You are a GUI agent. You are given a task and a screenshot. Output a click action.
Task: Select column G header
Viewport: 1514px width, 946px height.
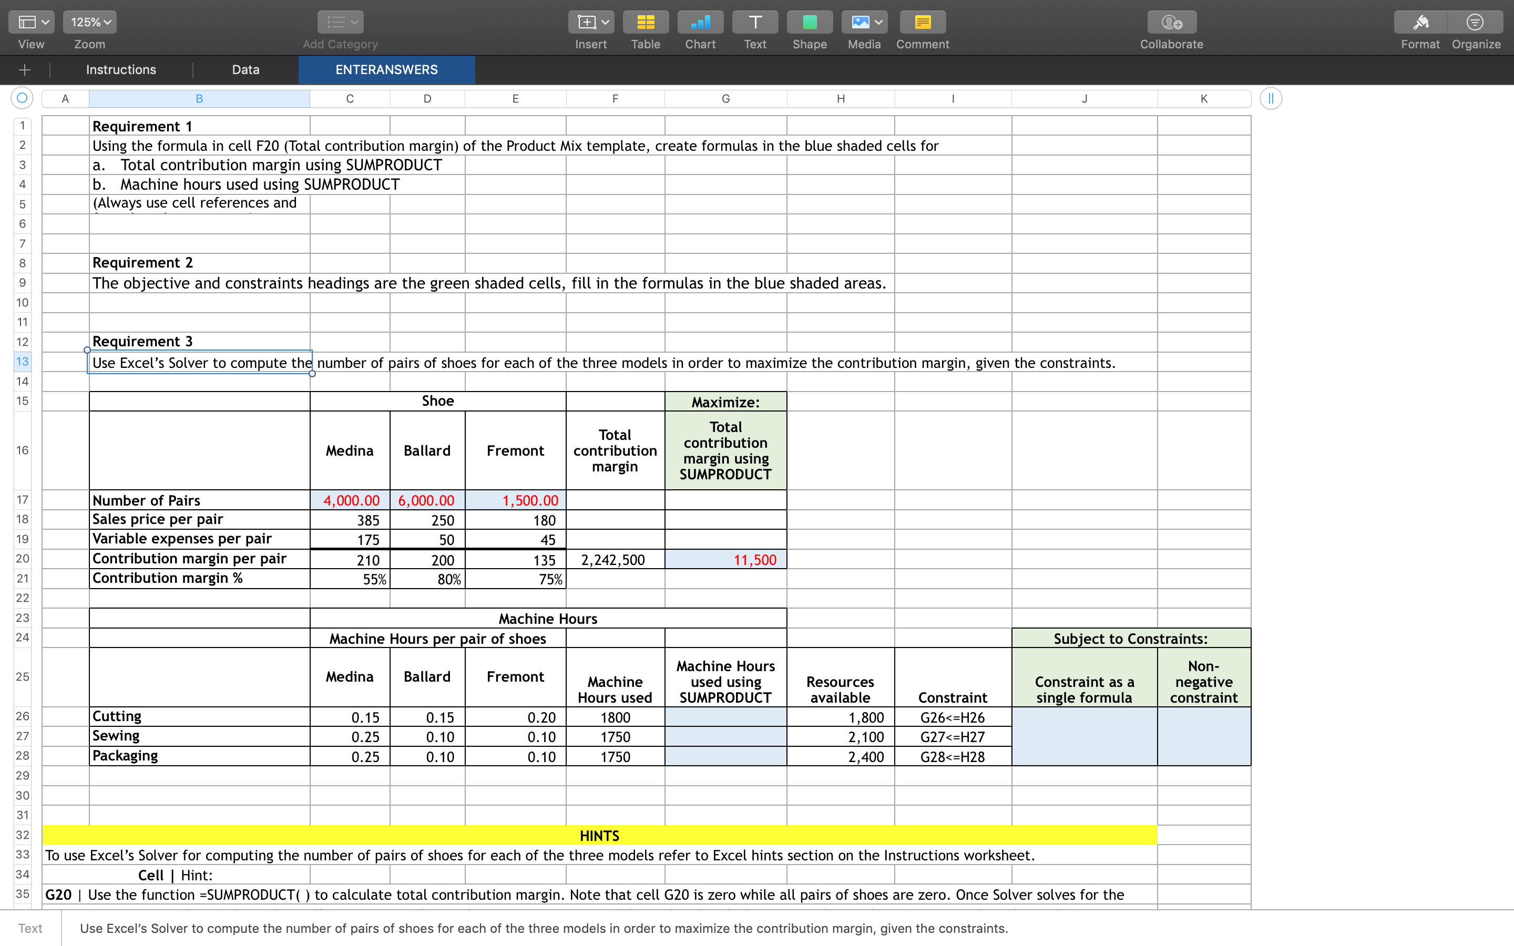725,98
